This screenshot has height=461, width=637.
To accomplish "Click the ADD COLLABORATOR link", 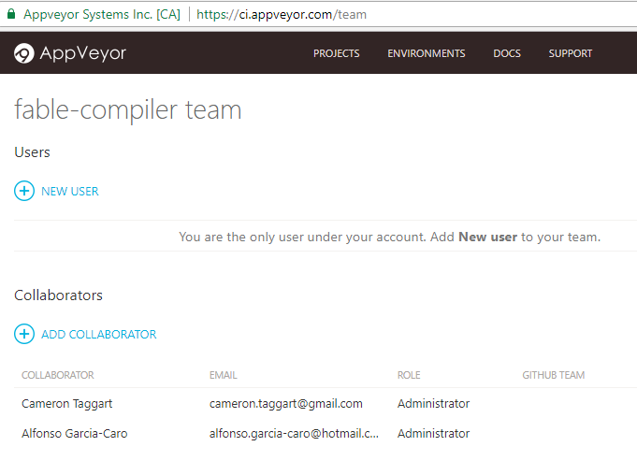I will point(99,334).
